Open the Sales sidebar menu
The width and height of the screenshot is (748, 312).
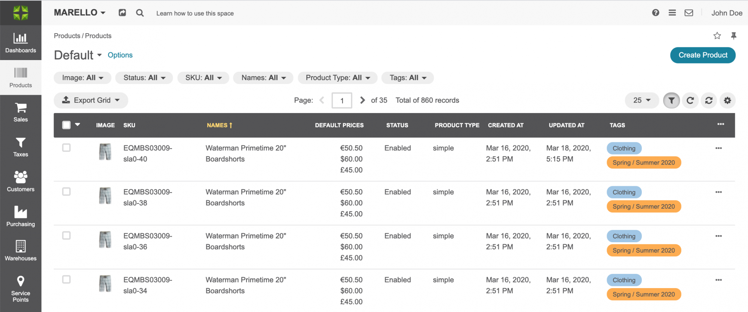(21, 112)
